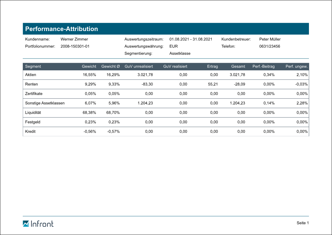Click the Perf. ungew. column header
The height and width of the screenshot is (235, 332).
coord(297,67)
